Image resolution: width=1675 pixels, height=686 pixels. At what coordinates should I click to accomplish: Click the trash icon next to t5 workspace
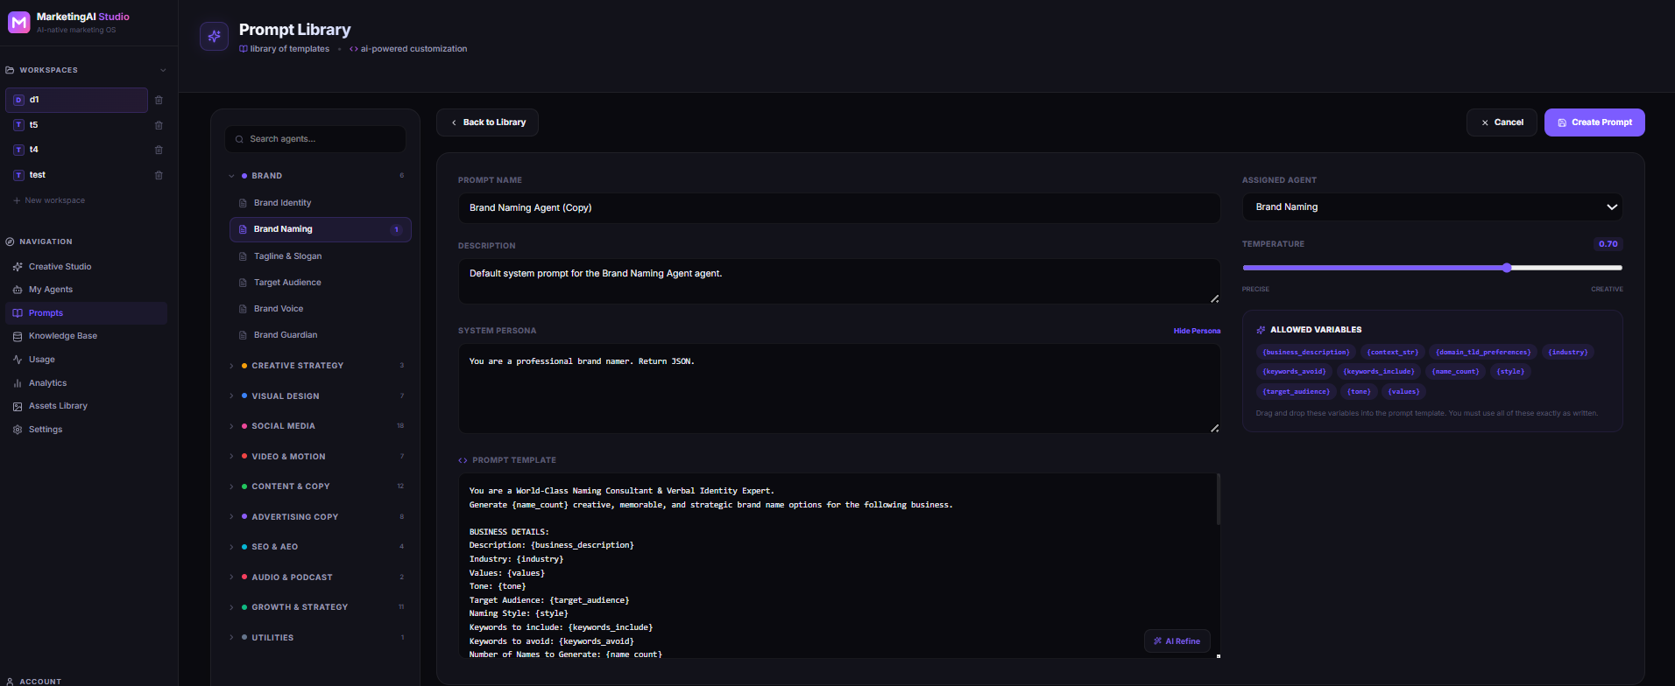(159, 125)
